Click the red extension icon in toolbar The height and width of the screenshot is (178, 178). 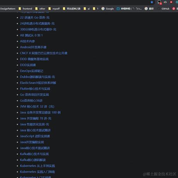pos(171,2)
